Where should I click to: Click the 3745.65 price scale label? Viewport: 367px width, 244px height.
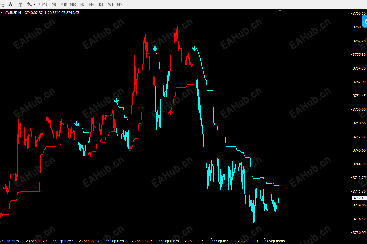coord(359,150)
